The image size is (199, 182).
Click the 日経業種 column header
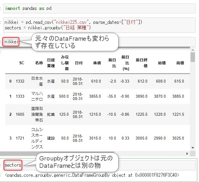point(51,63)
